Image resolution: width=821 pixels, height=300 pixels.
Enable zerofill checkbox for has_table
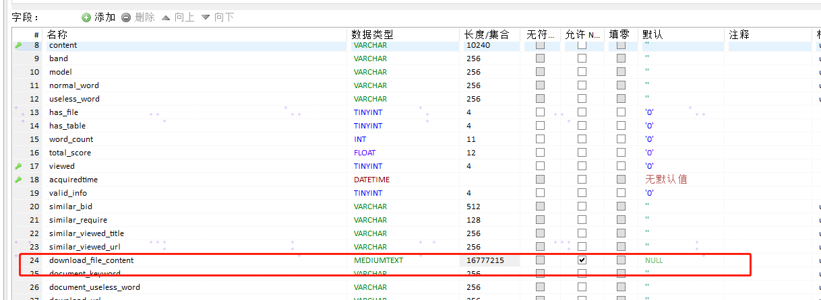tap(621, 126)
